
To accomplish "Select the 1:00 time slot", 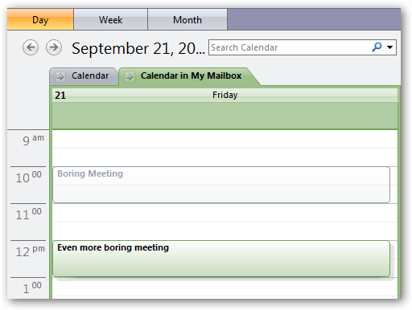I will pos(225,287).
